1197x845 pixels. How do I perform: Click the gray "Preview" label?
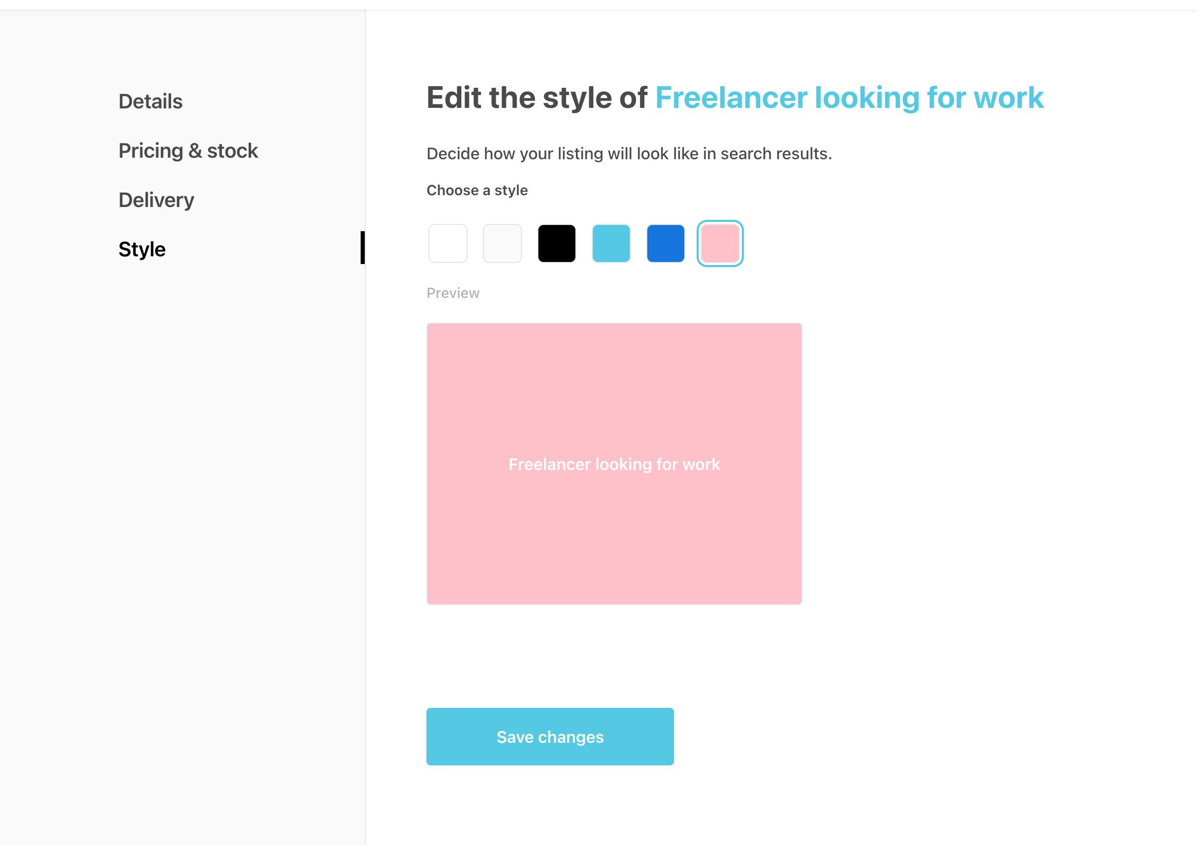pos(453,293)
